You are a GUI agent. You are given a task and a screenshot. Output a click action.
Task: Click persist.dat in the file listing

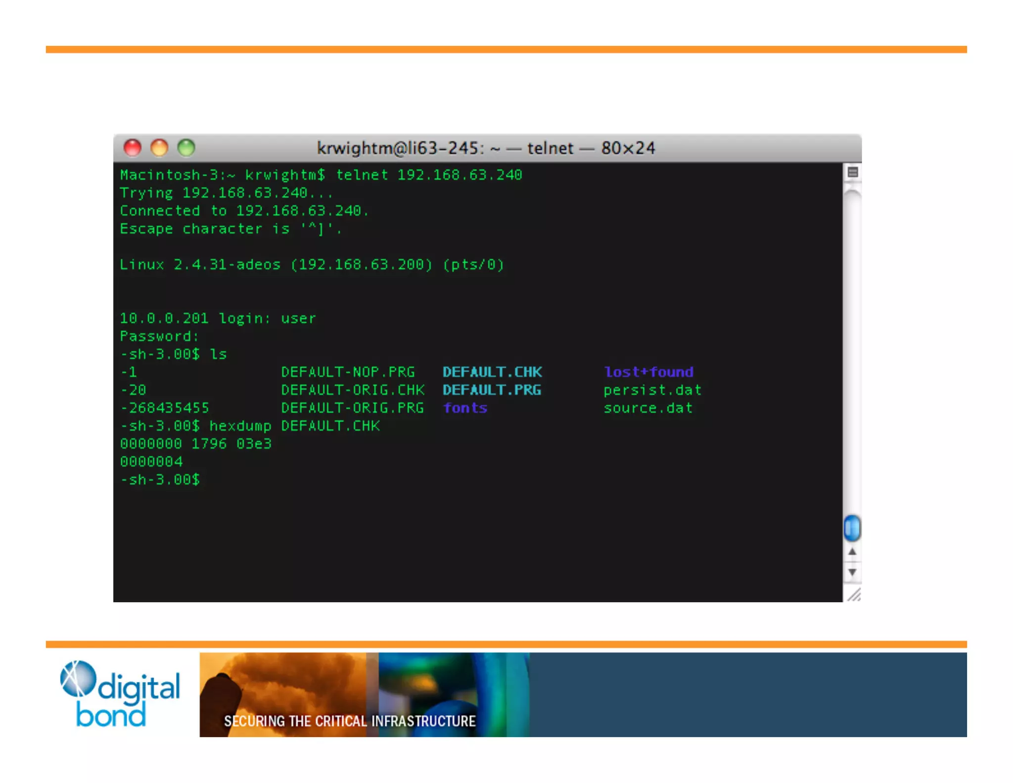click(652, 390)
